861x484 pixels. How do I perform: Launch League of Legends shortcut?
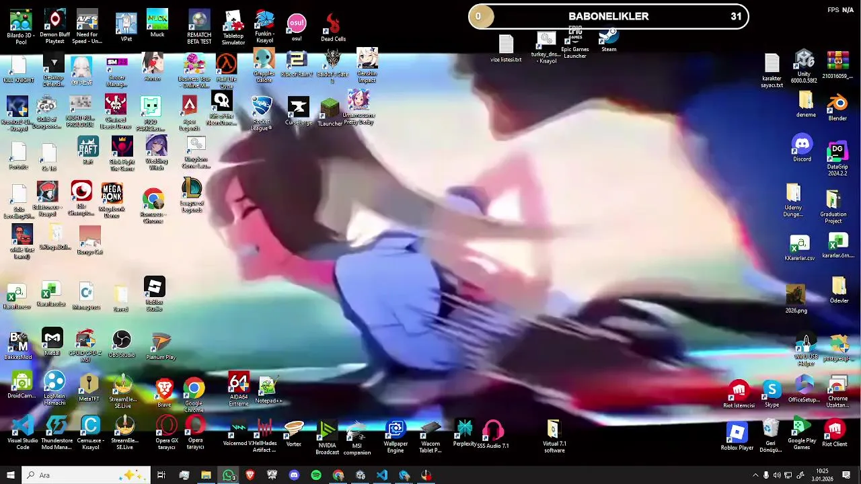coord(192,195)
